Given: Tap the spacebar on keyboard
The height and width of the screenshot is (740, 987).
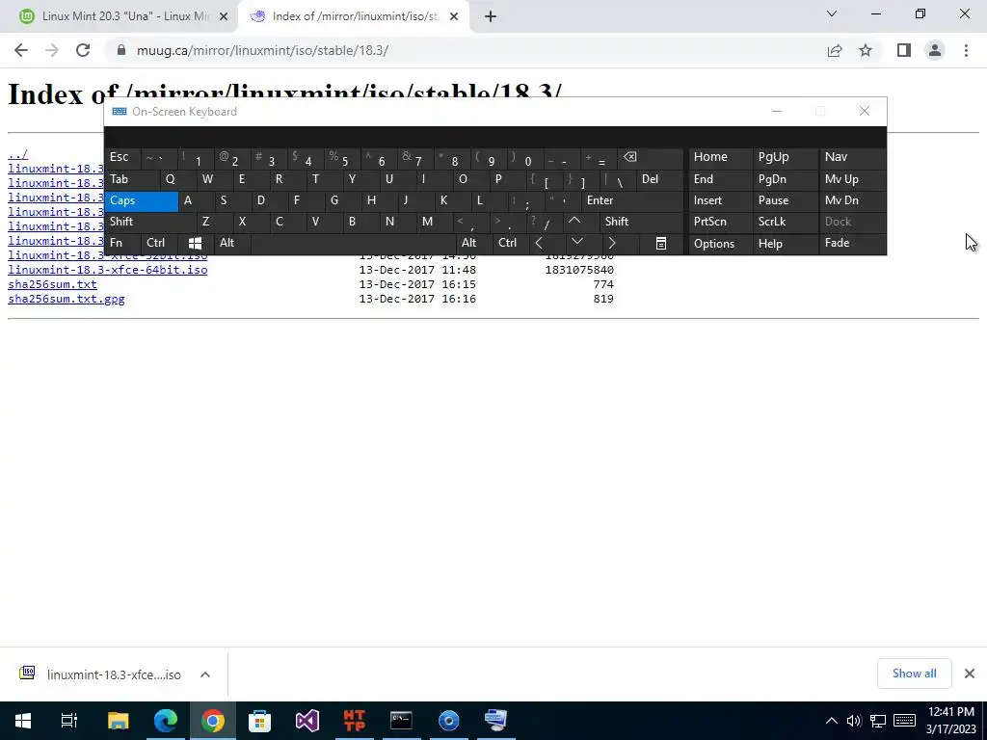Looking at the screenshot, I should coord(354,243).
